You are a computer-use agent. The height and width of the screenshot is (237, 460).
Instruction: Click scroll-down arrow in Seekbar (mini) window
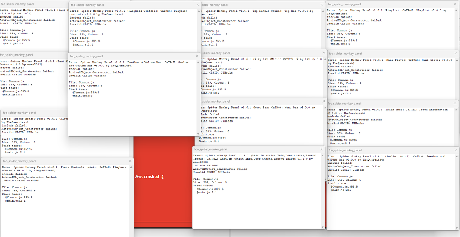point(457,227)
